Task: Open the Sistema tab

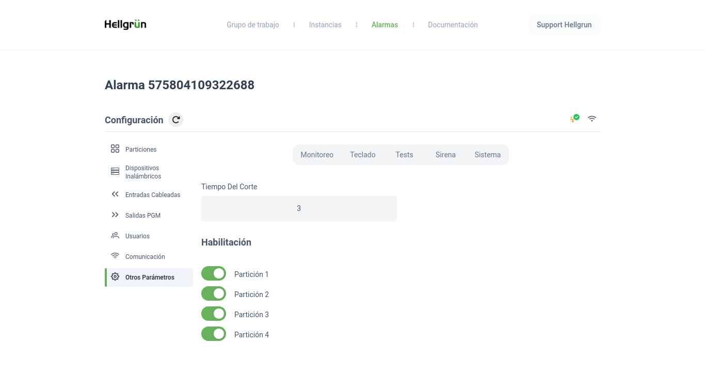Action: 487,155
